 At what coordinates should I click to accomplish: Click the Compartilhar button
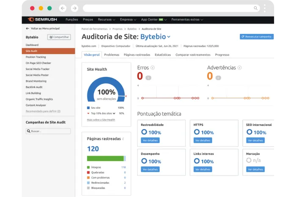pyautogui.click(x=59, y=37)
